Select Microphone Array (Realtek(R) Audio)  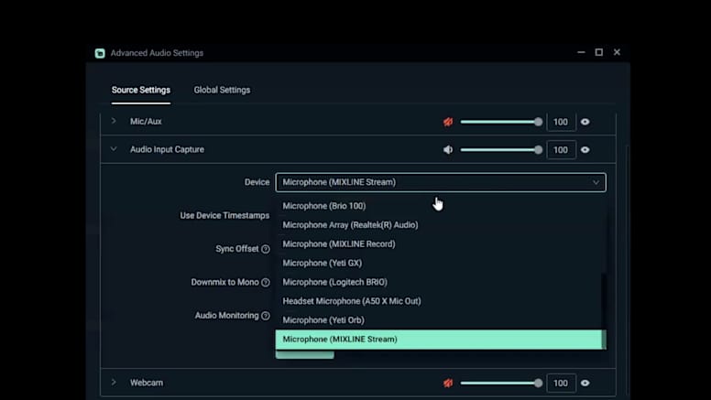pyautogui.click(x=439, y=224)
